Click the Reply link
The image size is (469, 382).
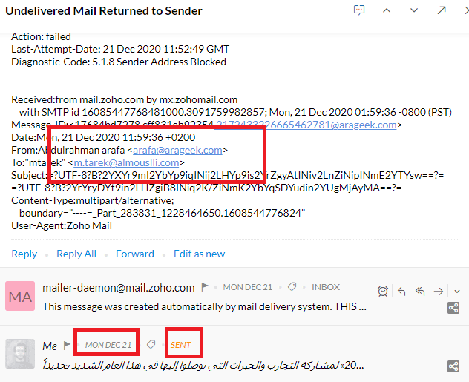pyautogui.click(x=24, y=254)
